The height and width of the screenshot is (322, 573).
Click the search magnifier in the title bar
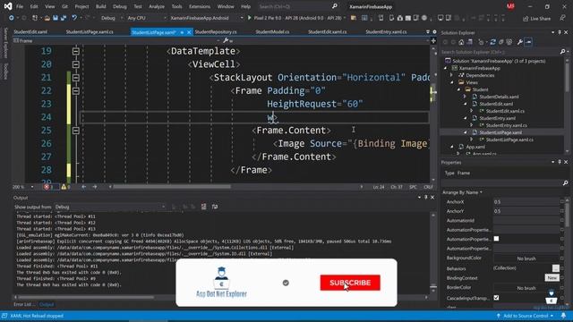point(334,6)
